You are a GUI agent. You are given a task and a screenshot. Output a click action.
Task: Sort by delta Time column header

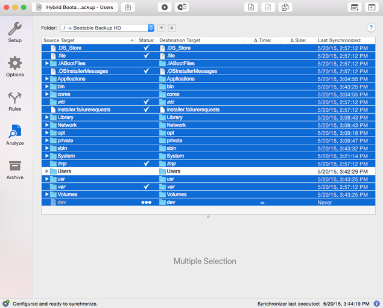point(262,40)
